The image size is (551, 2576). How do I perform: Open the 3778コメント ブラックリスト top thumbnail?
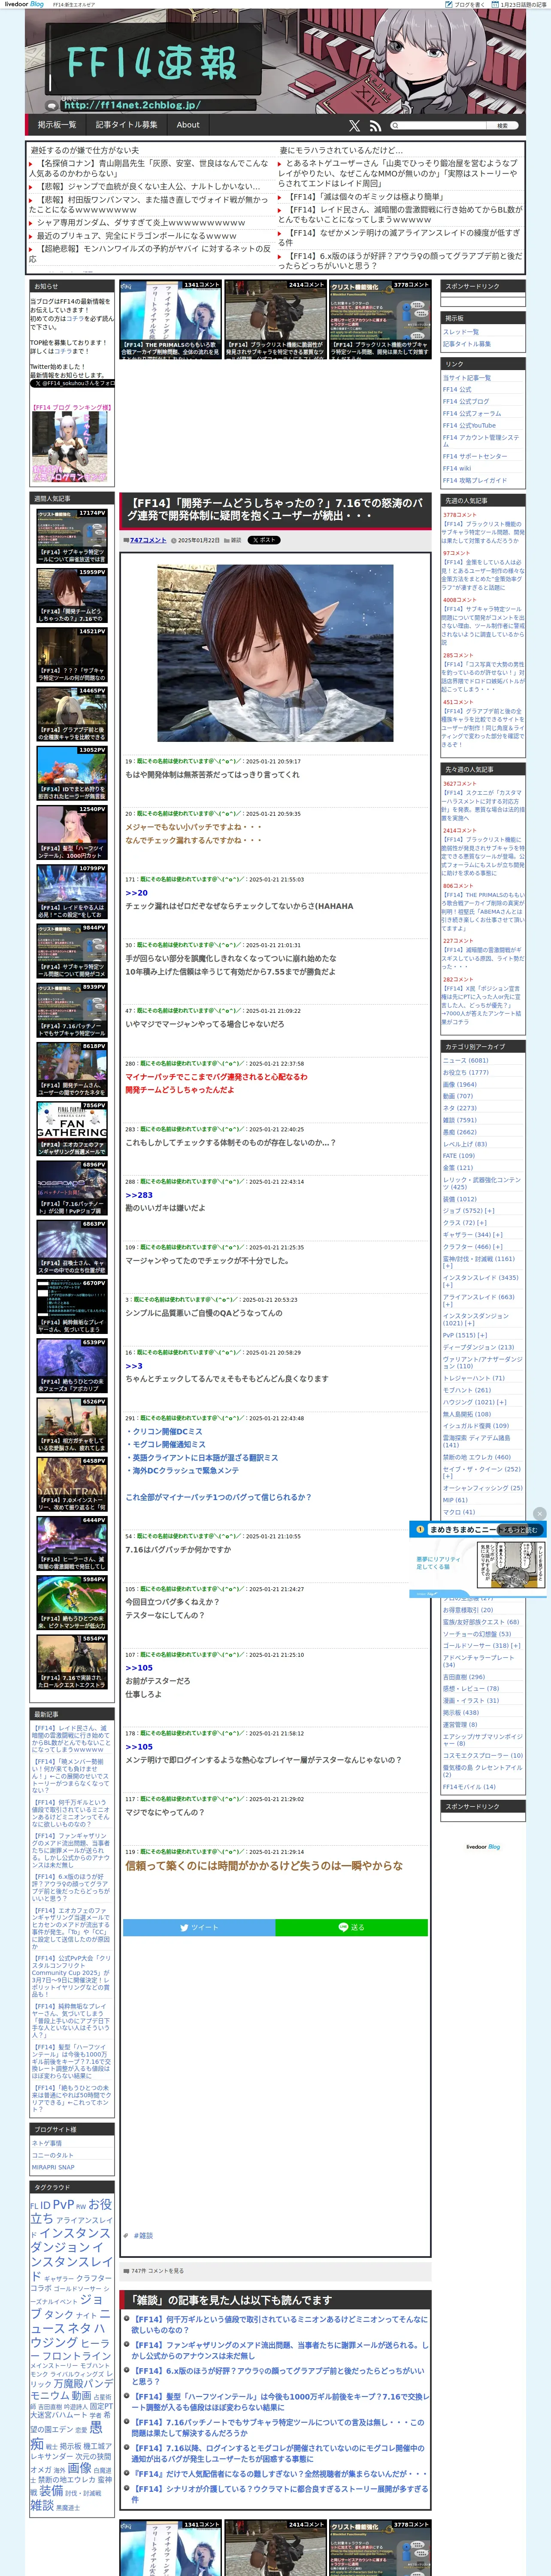(380, 319)
